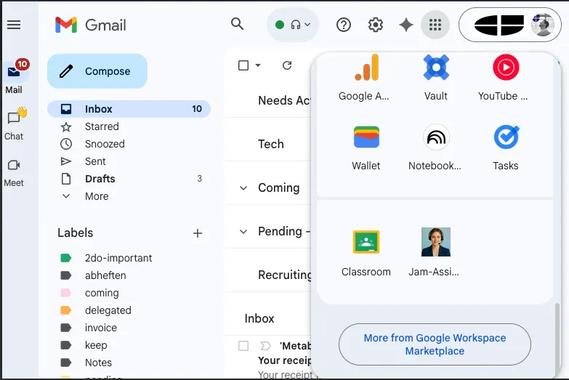Open the select options dropdown arrow
The image size is (569, 380).
pos(258,65)
